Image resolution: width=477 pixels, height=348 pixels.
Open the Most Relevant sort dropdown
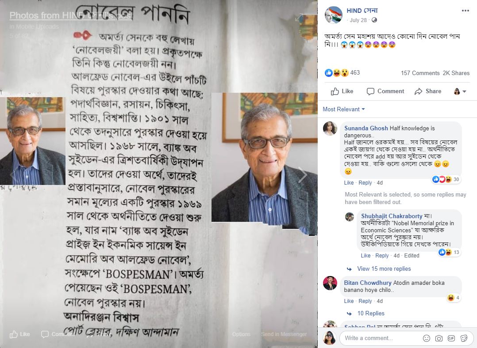(343, 109)
